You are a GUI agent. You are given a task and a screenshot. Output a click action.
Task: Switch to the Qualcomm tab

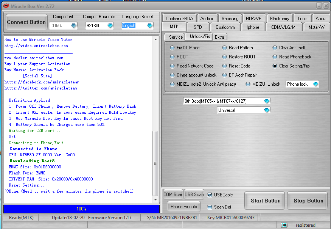click(x=225, y=27)
